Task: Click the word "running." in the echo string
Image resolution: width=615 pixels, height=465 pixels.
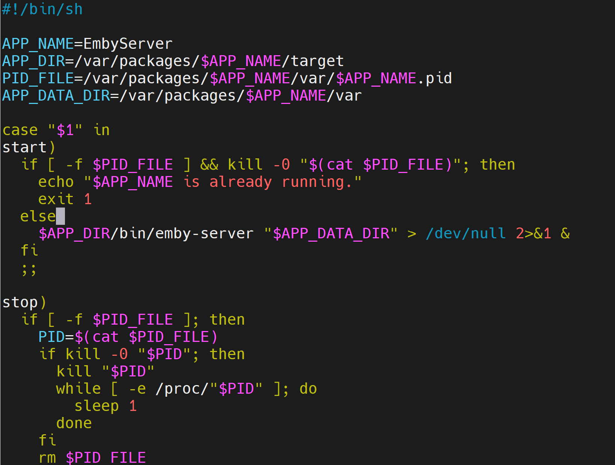Action: (317, 182)
